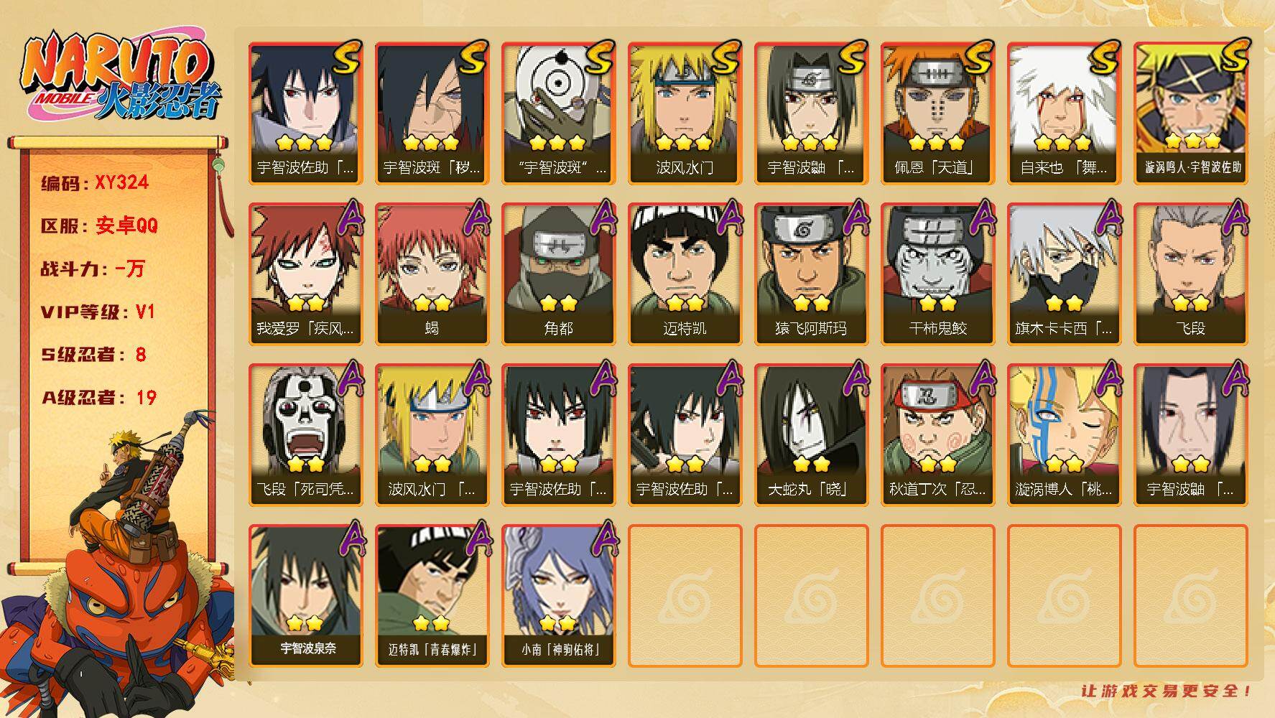Select the 角都 ninja portrait
Viewport: 1275px width, 718px height.
558,274
